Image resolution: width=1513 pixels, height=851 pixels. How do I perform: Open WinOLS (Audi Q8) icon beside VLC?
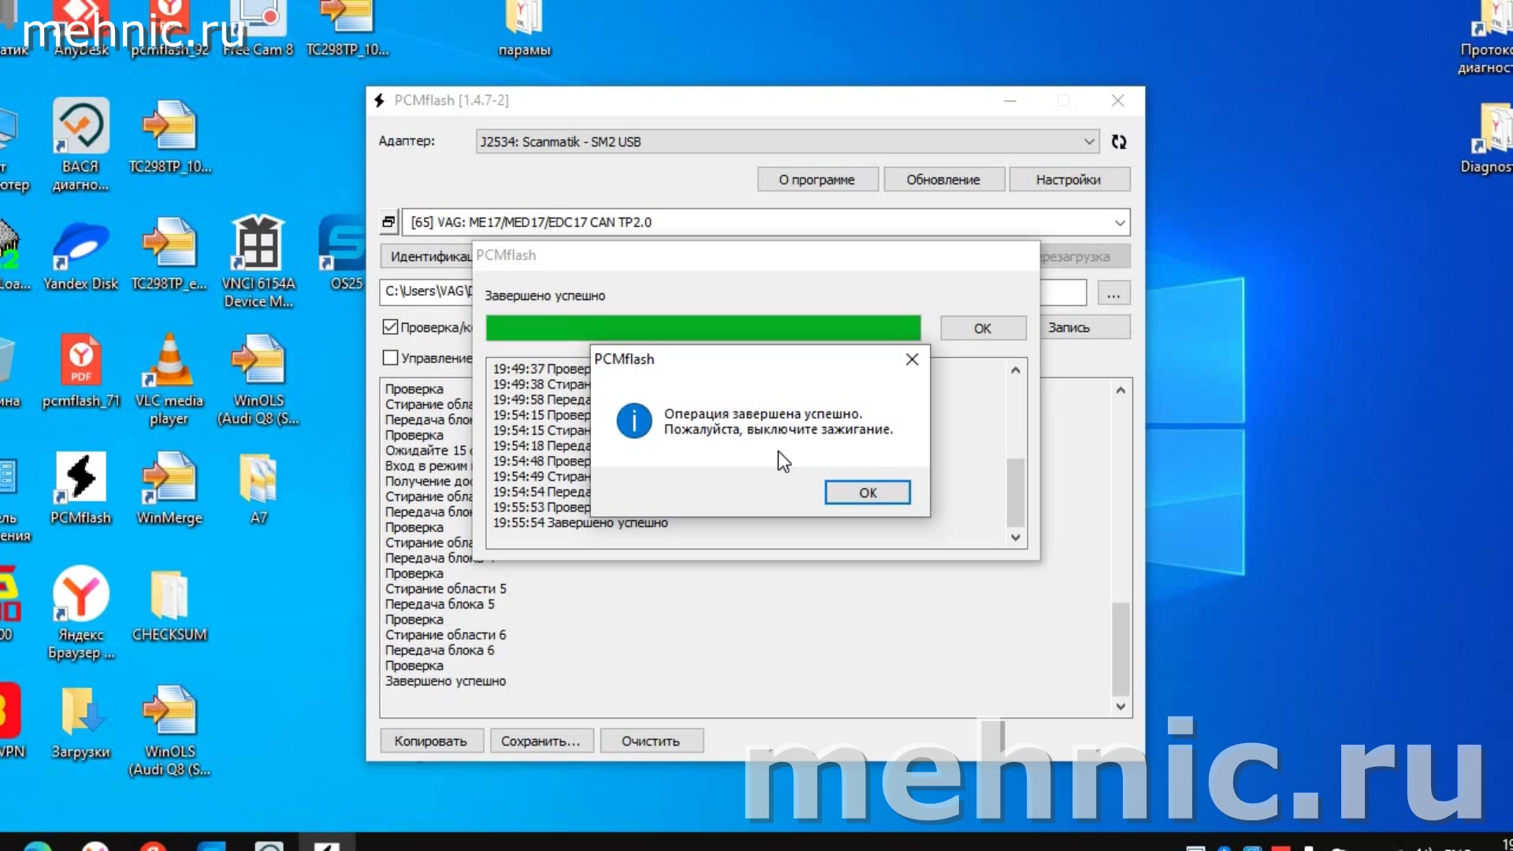pos(258,380)
